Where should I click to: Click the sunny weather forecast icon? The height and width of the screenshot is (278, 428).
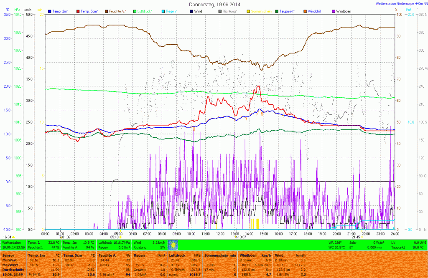click(173, 245)
